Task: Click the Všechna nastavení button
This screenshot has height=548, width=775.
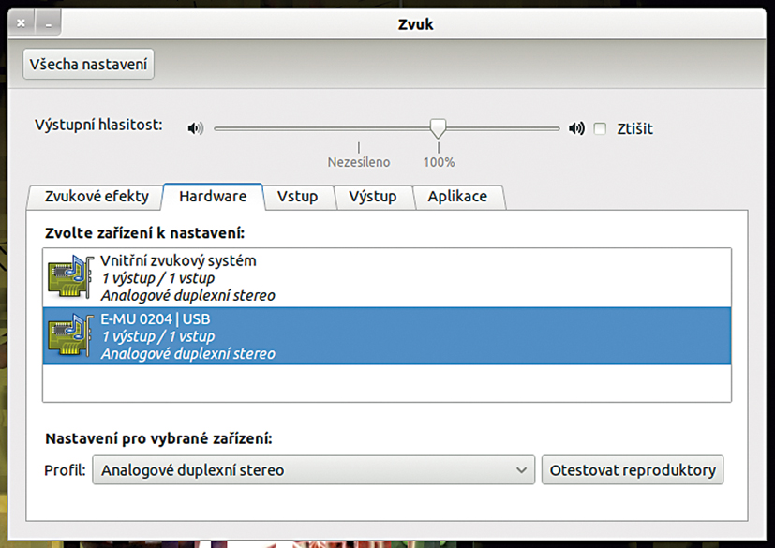Action: pyautogui.click(x=87, y=66)
